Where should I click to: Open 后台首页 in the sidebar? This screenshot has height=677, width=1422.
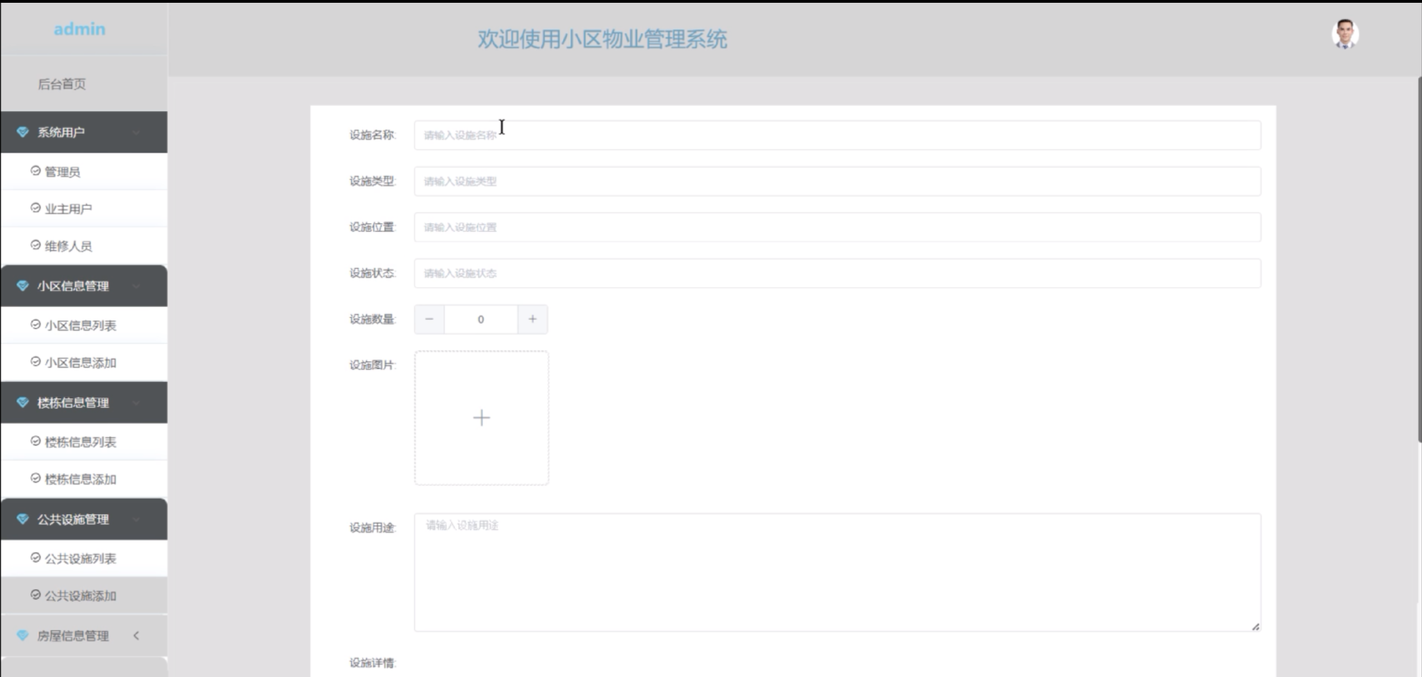click(61, 84)
